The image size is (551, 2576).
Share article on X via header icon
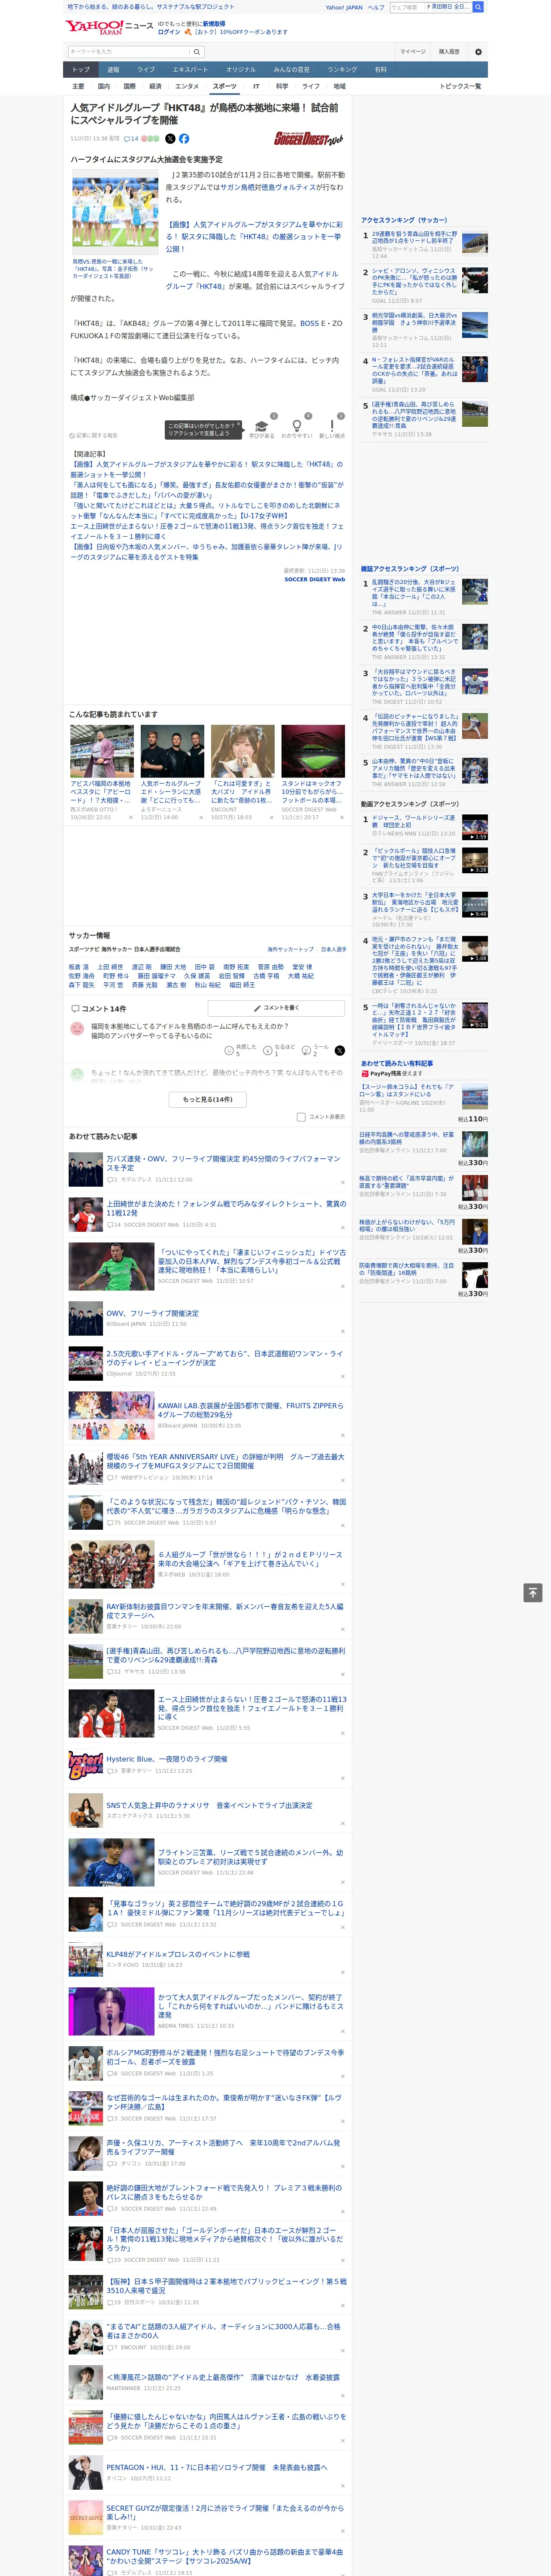point(170,139)
